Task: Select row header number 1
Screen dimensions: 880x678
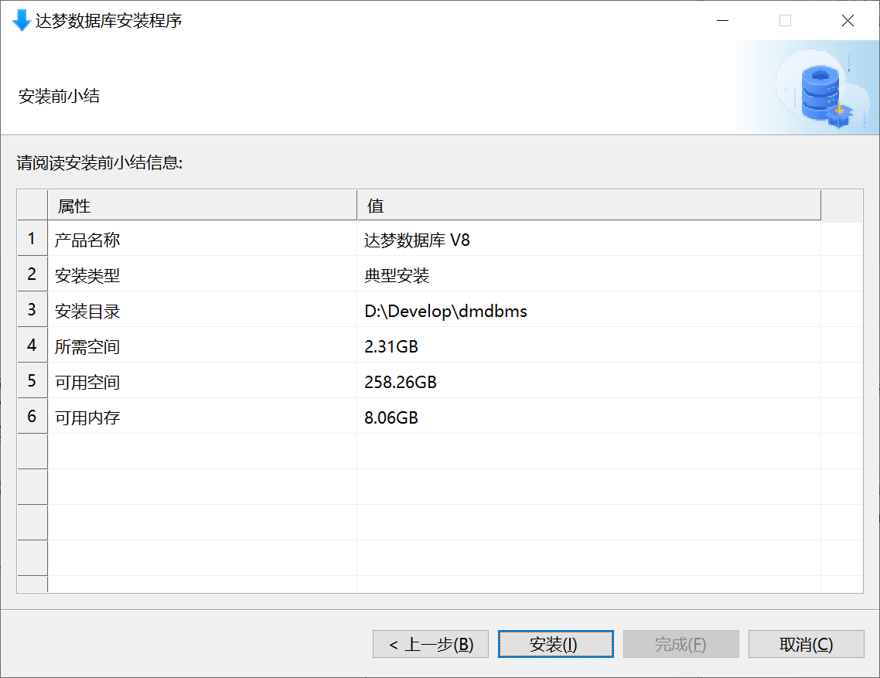Action: [x=32, y=239]
